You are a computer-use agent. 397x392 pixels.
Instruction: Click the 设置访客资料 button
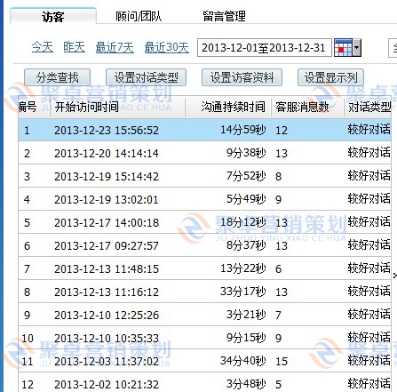click(242, 77)
